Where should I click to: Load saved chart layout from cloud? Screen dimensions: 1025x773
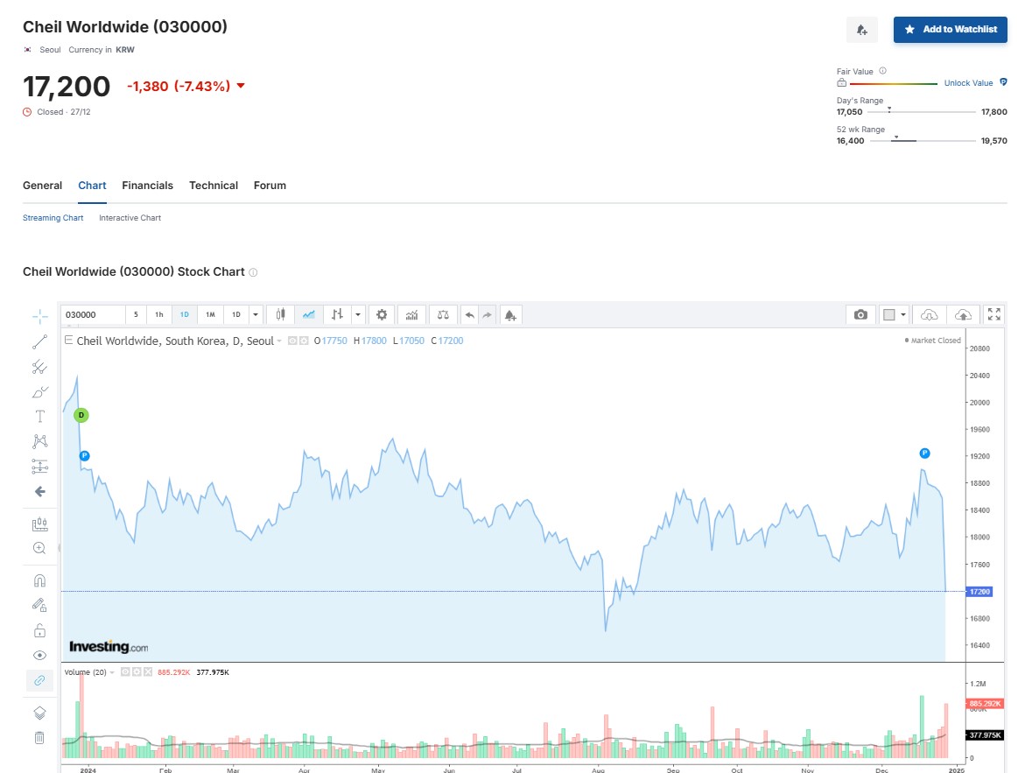click(x=929, y=314)
